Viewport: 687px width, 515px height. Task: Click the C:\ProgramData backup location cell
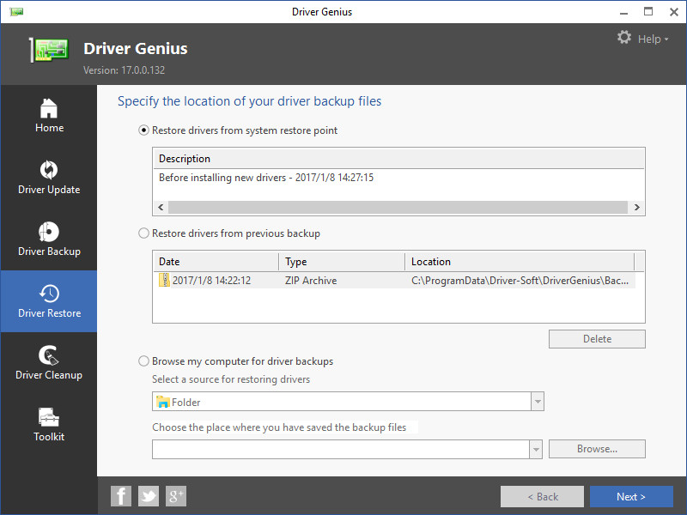(x=520, y=281)
